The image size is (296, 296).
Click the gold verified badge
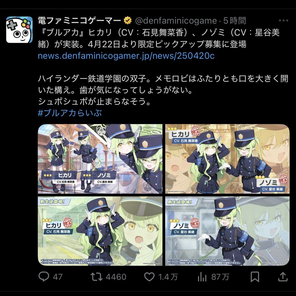click(x=127, y=21)
